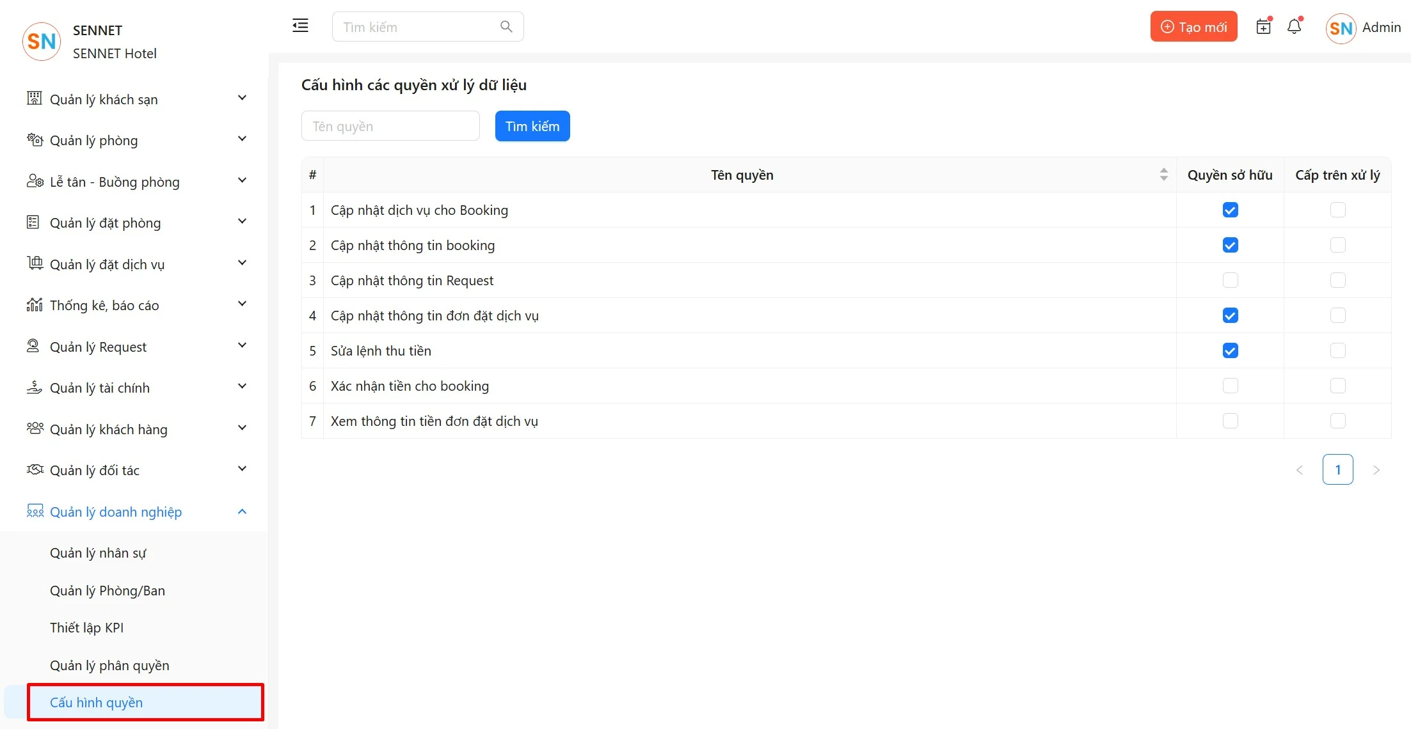
Task: Open the calendar add icon
Action: click(x=1263, y=27)
